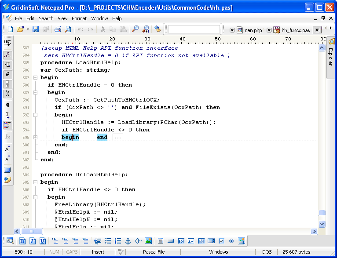Viewport: 337px width, 258px height.
Task: Apply bold tag formatting
Action: (22, 241)
